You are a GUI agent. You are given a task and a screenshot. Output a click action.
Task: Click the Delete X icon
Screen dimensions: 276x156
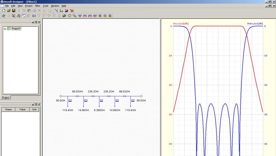(x=40, y=11)
